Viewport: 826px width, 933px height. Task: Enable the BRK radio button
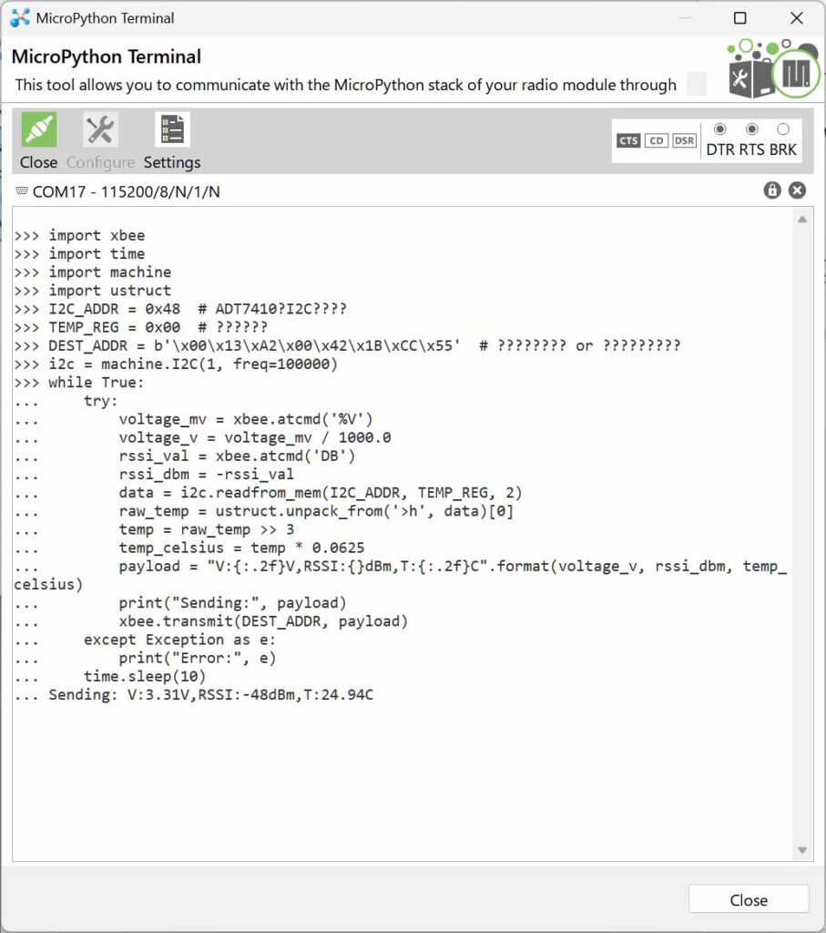pyautogui.click(x=783, y=129)
